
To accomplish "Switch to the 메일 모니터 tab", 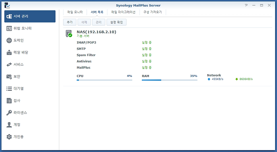I will (x=75, y=12).
